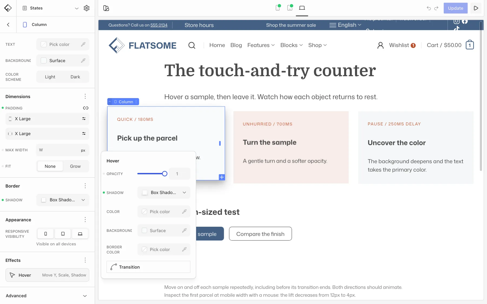Click the sidebar Background eyedropper icon
Image resolution: width=487 pixels, height=304 pixels.
[x=83, y=61]
